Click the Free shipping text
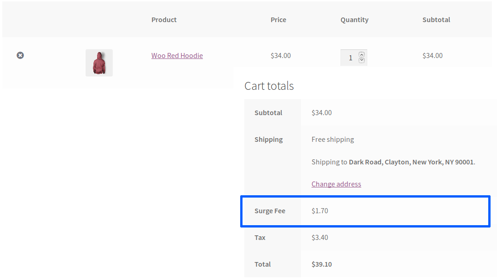This screenshot has width=497, height=280. pos(333,140)
